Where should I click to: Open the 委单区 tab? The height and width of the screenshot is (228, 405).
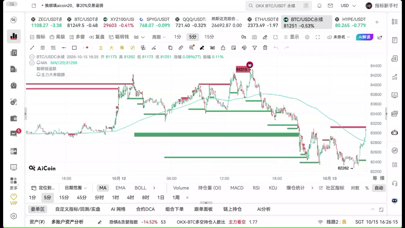(38, 209)
